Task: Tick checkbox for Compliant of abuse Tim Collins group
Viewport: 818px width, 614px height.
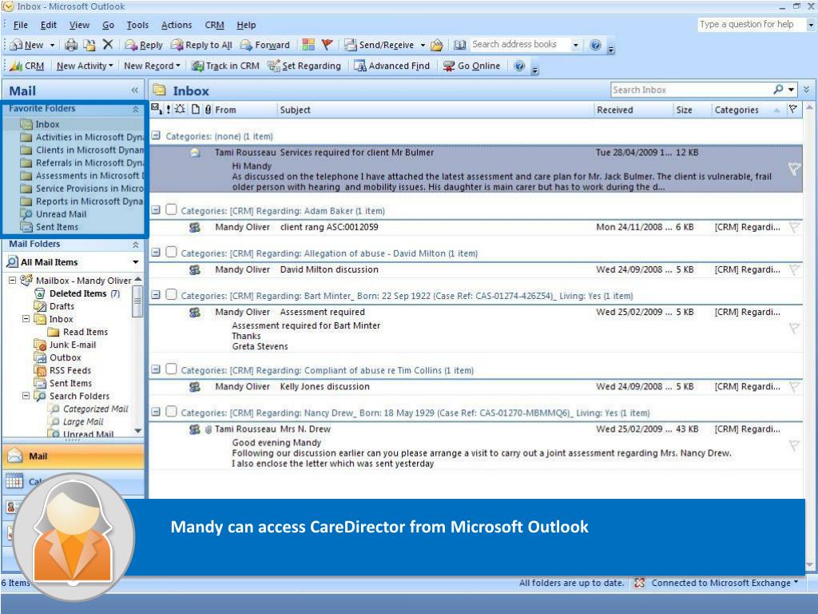Action: point(171,369)
